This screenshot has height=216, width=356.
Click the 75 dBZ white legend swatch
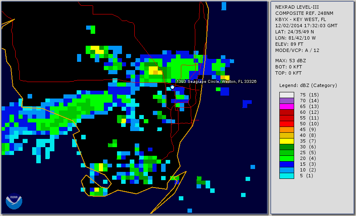(x=286, y=95)
